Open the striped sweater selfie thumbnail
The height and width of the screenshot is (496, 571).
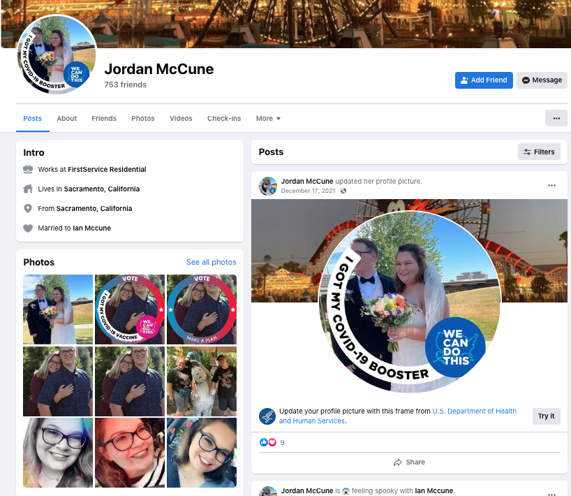click(130, 453)
